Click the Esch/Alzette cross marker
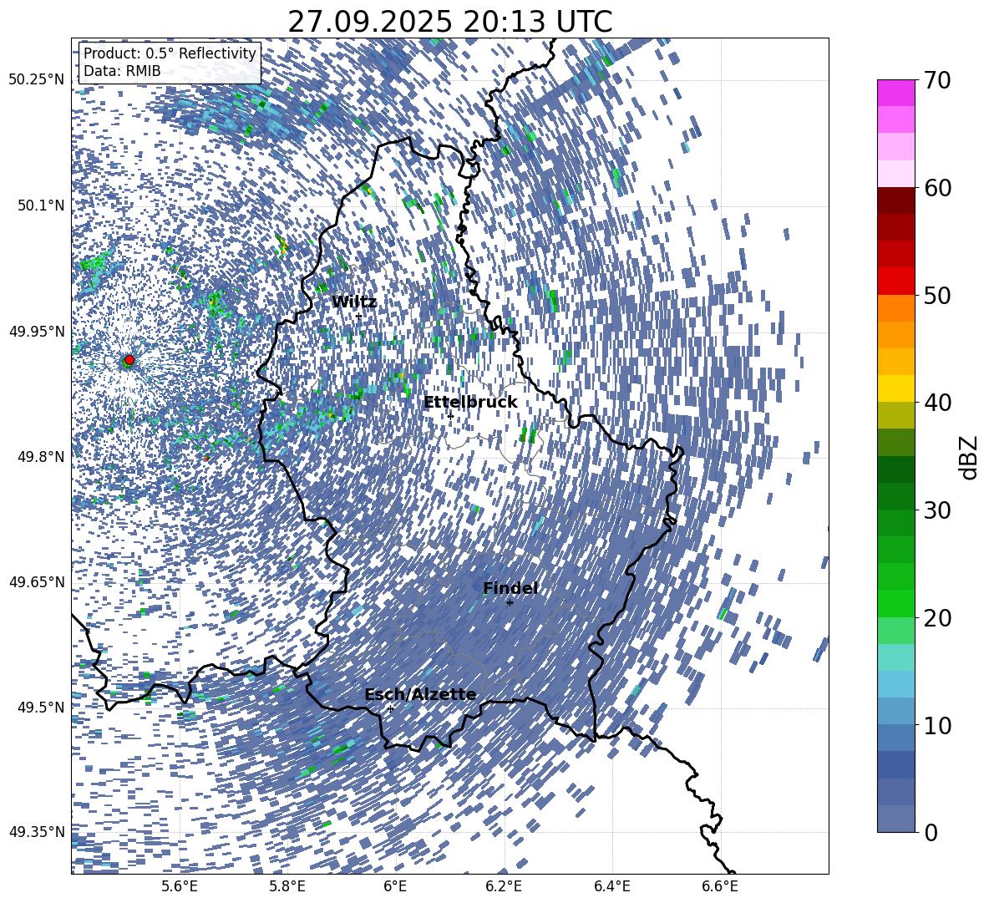Screen dimensions: 989x903 (390, 708)
